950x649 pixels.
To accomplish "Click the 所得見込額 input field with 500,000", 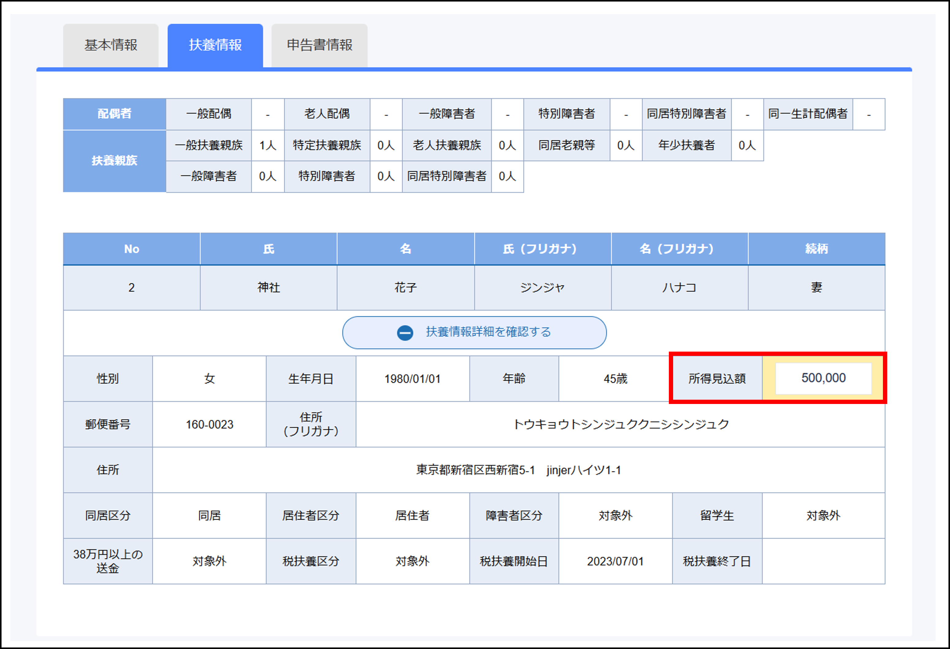I will [x=823, y=378].
